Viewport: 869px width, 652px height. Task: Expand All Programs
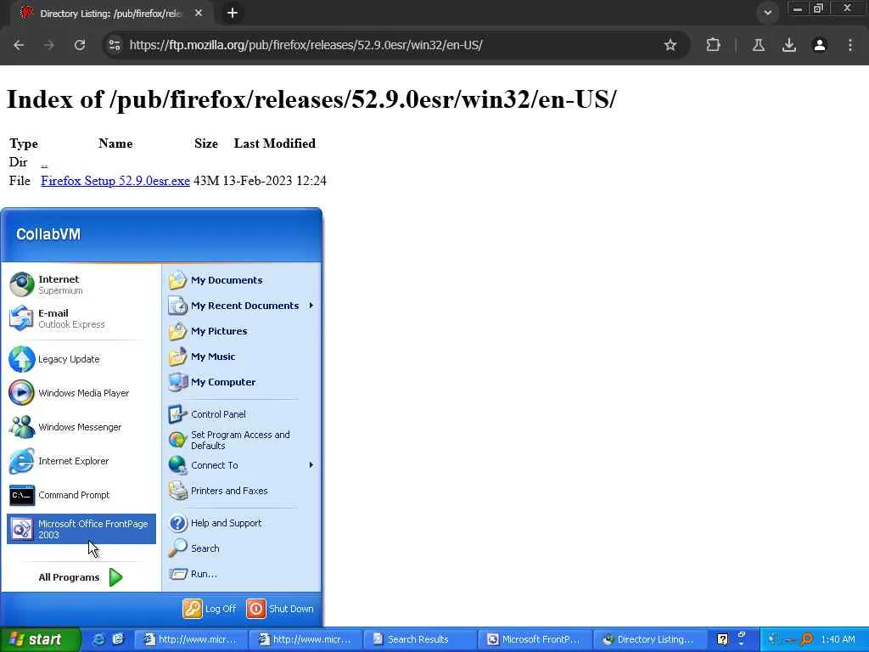click(81, 577)
